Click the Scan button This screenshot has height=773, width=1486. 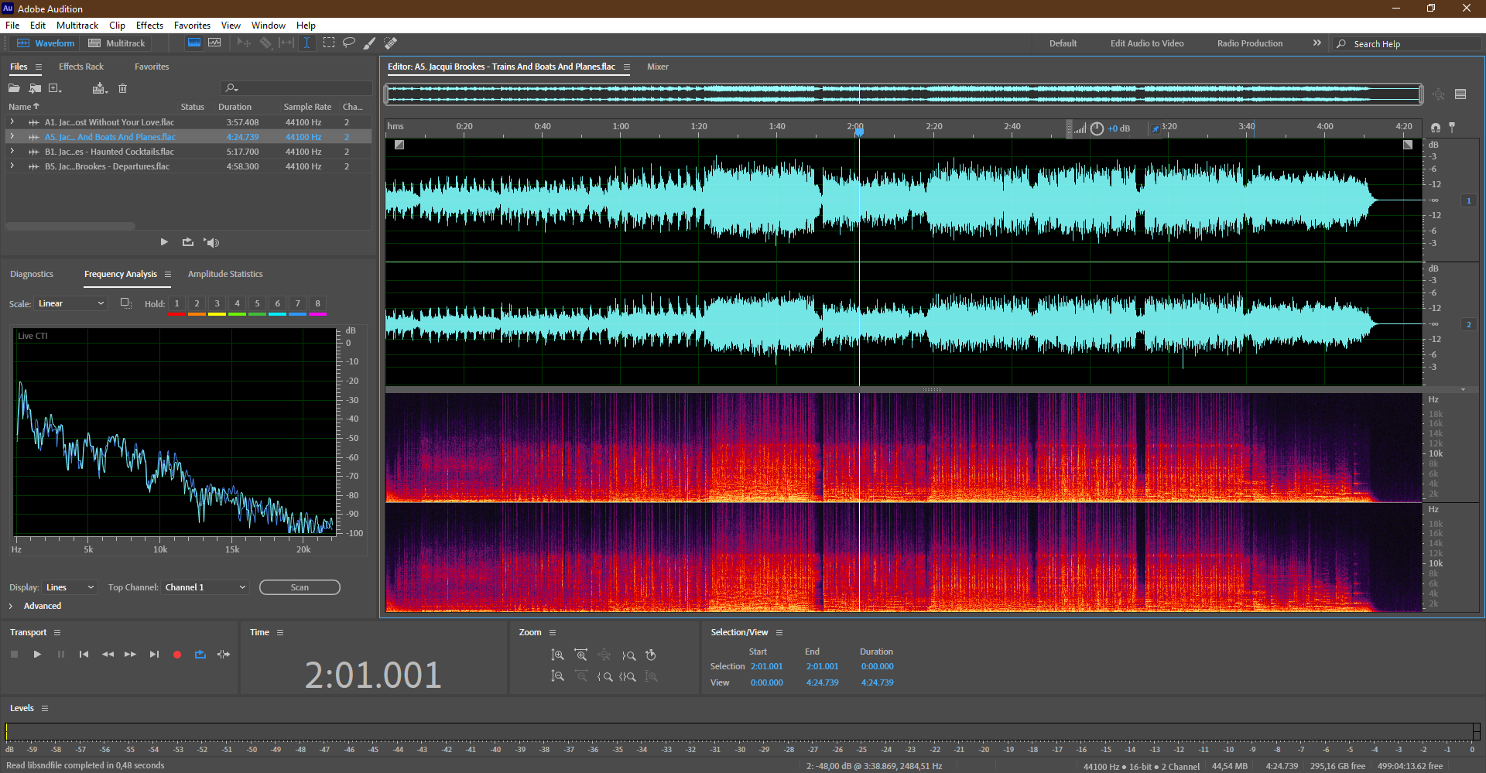[300, 587]
